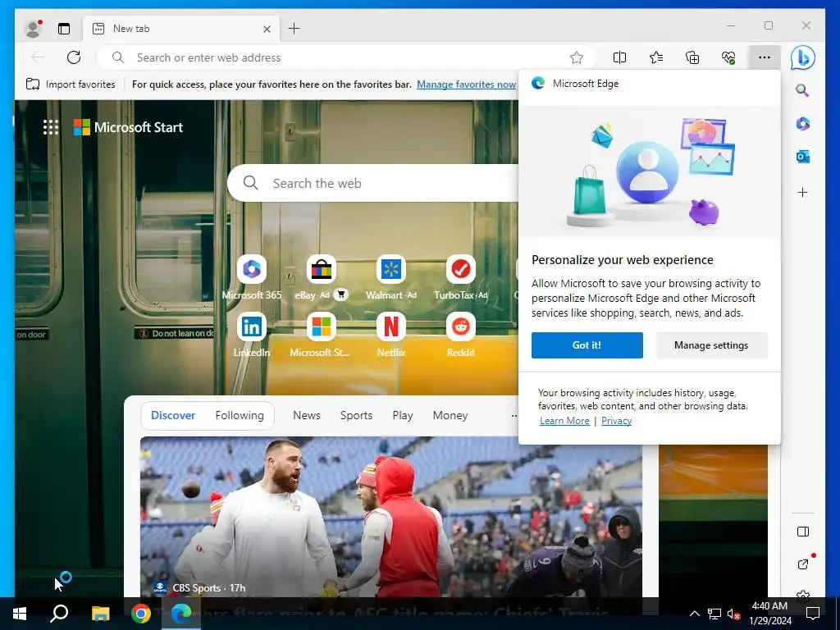The image size is (840, 630).
Task: Open the Favorites list icon
Action: pyautogui.click(x=655, y=57)
